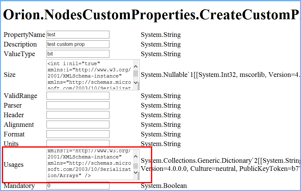This screenshot has height=191, width=301.
Task: Click the Format input field
Action: point(78,134)
